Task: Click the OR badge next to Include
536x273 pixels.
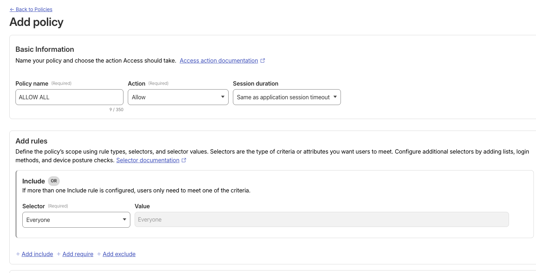Action: [54, 181]
